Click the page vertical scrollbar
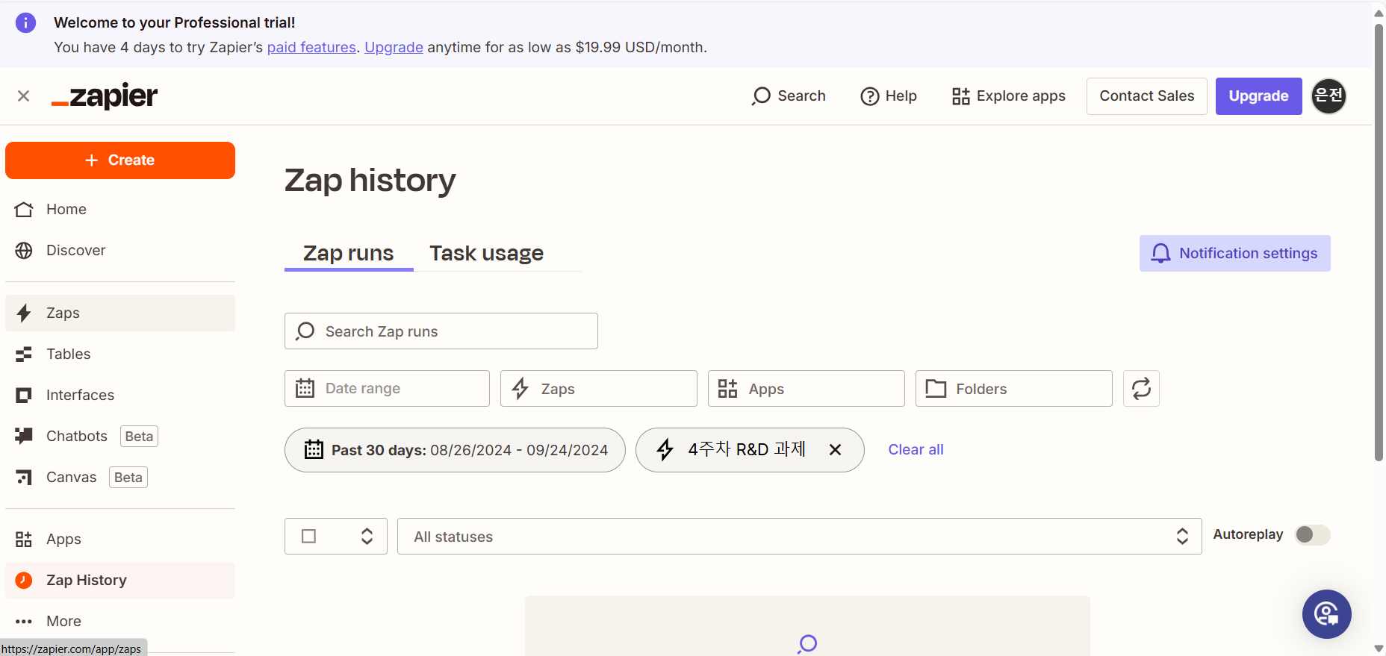 coord(1379,243)
